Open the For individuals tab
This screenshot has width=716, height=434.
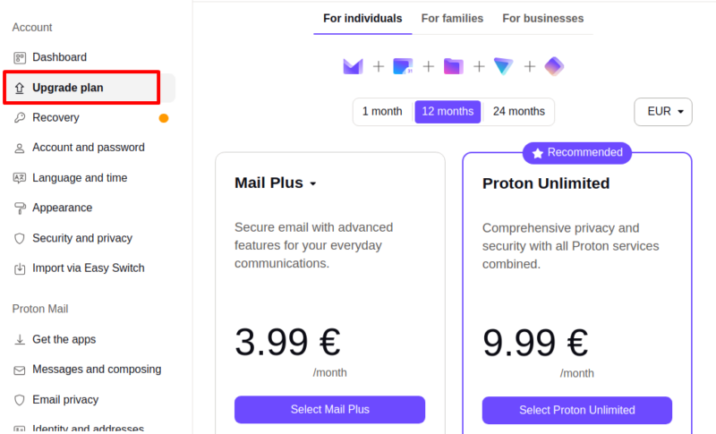[362, 18]
